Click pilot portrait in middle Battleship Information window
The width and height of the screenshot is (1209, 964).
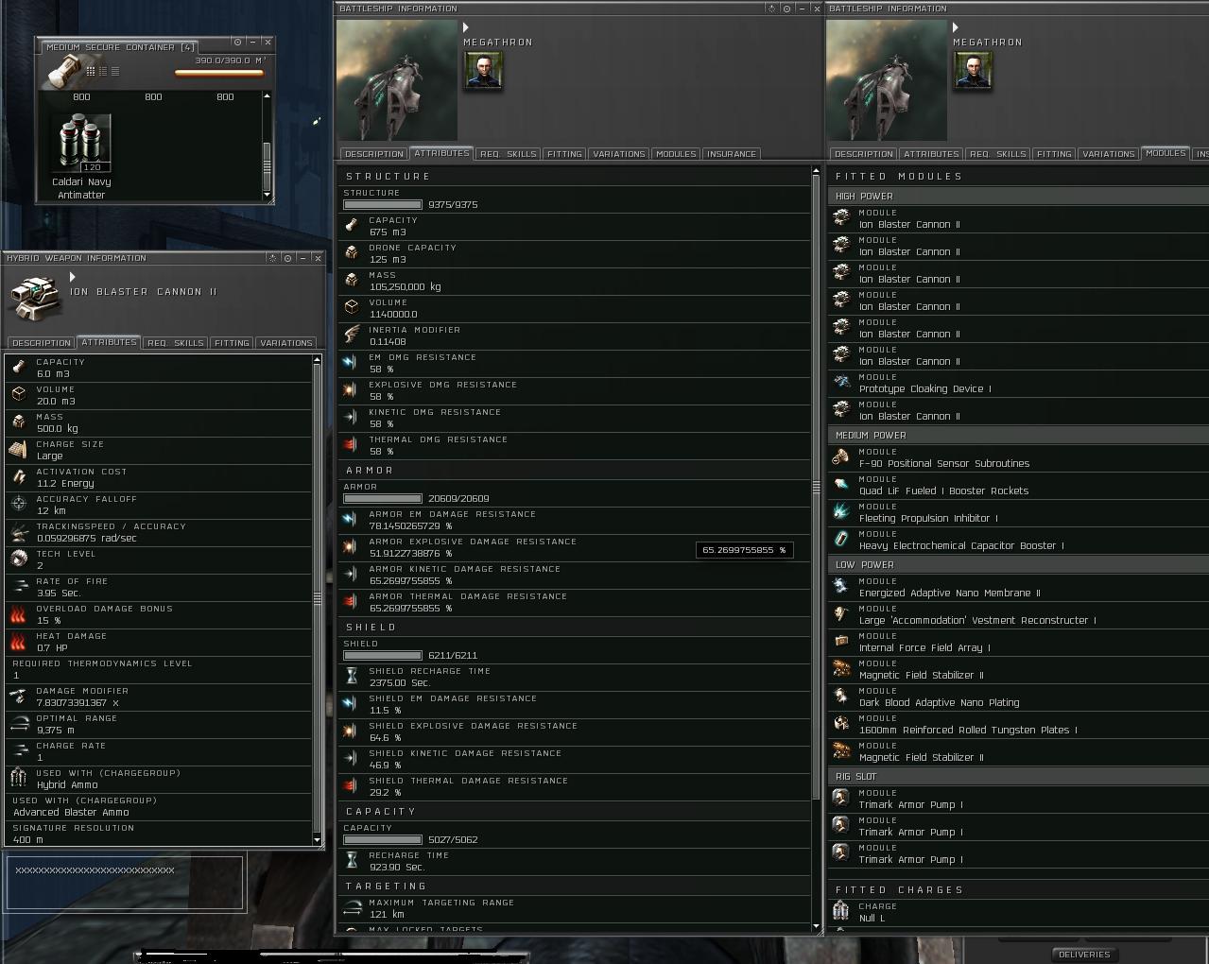pyautogui.click(x=483, y=71)
